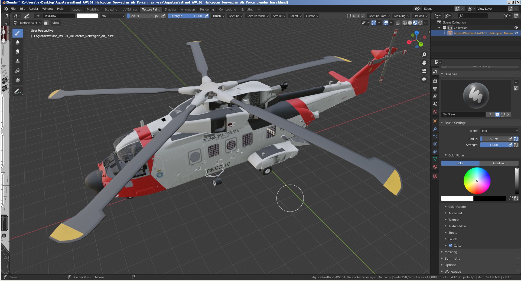521x281 pixels.
Task: Hide AgustaWestland helicopter object eye icon
Action: 516,33
